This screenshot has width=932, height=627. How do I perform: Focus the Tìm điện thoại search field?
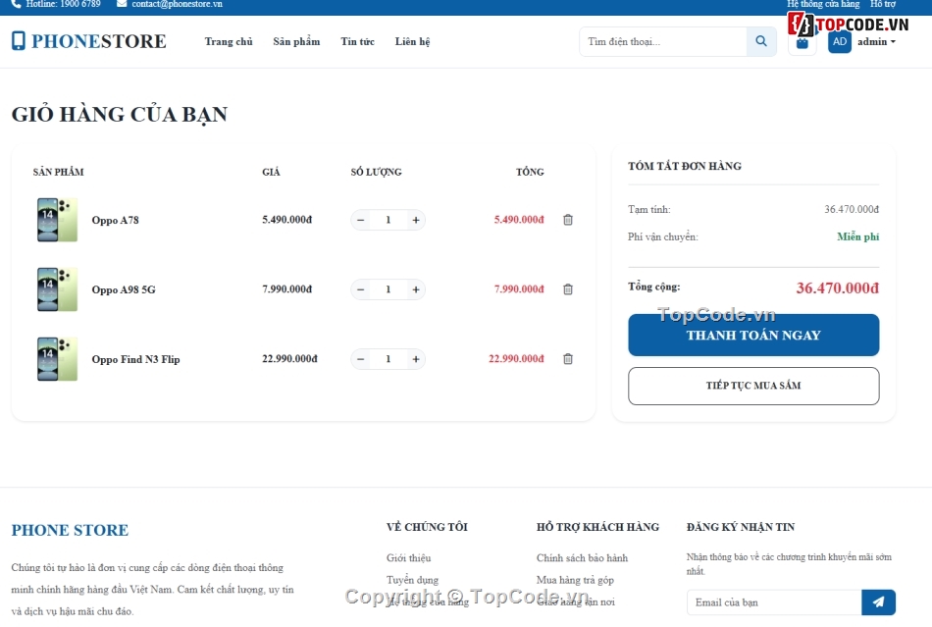pyautogui.click(x=663, y=41)
